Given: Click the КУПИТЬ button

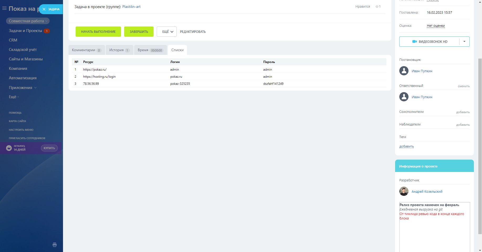Looking at the screenshot, I should coord(49,148).
